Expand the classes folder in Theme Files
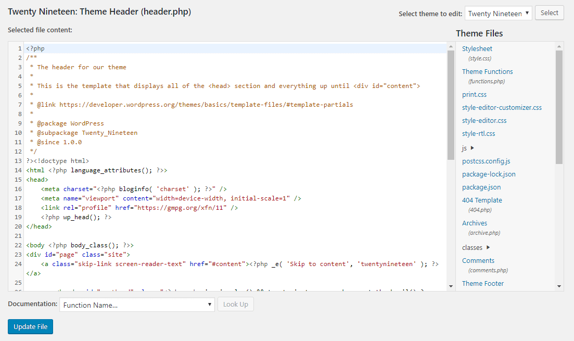Screen dimensions: 574x341 [473, 247]
